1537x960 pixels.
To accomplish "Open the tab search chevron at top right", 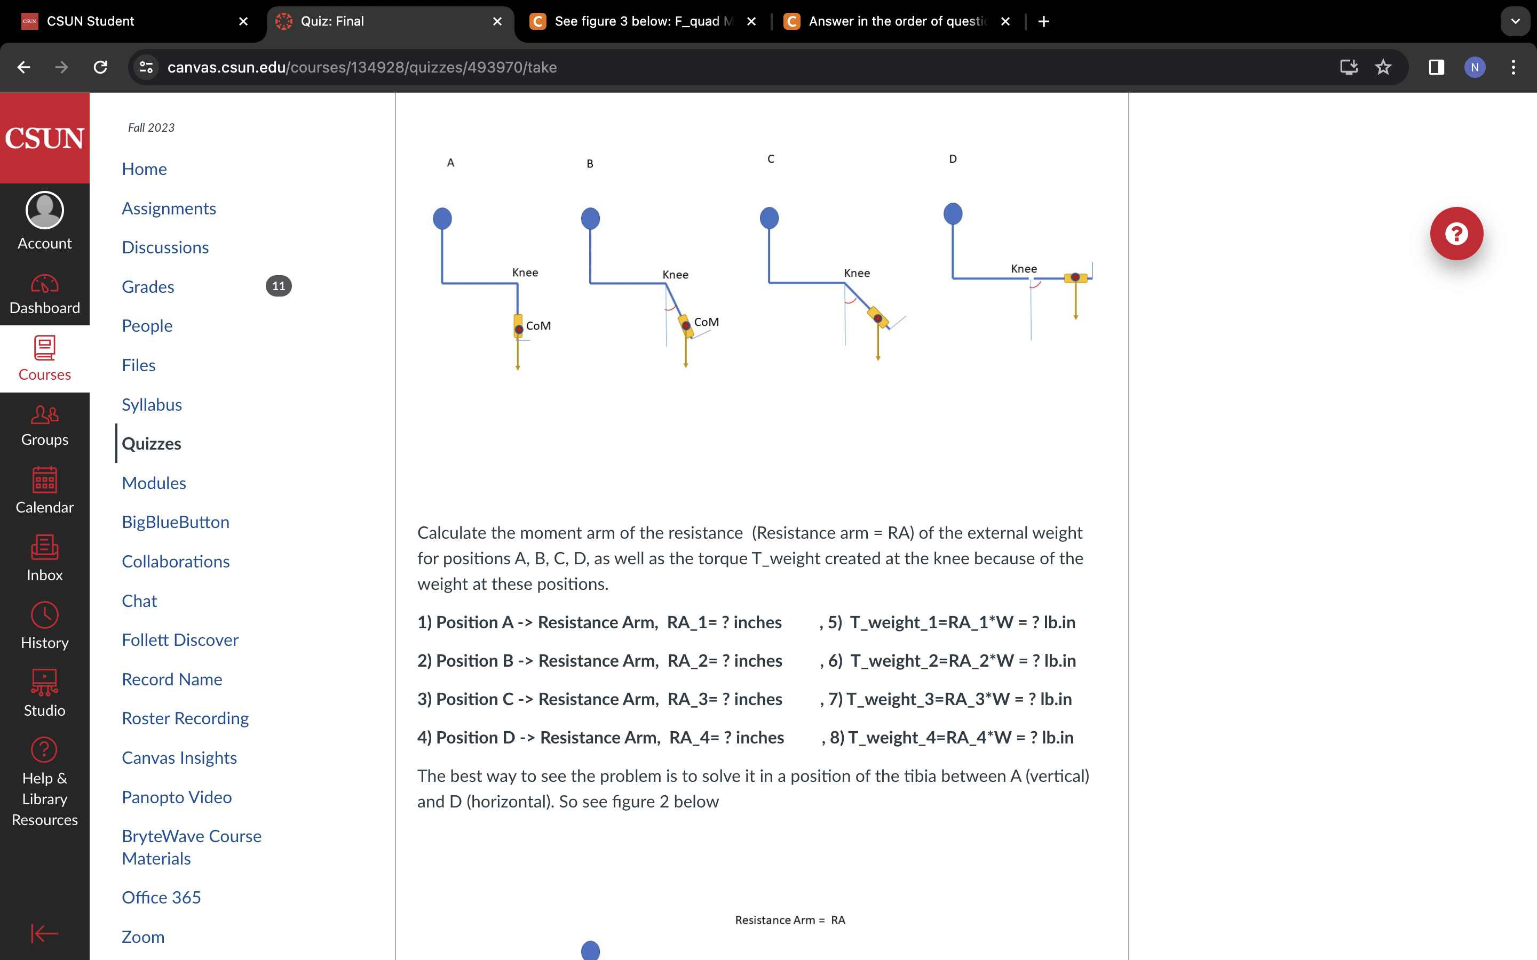I will (1516, 21).
